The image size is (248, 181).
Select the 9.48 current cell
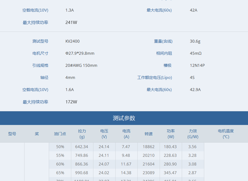click(126, 155)
